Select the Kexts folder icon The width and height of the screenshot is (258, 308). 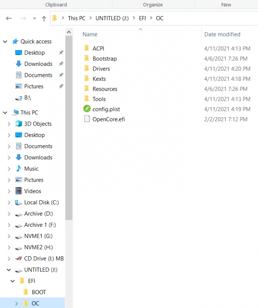point(87,79)
